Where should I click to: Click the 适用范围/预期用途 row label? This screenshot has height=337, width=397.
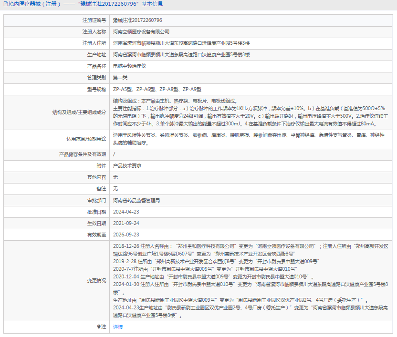pos(86,139)
